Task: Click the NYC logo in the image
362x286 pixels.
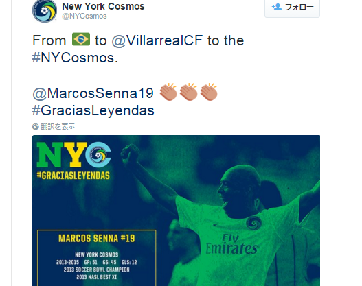Action: (74, 154)
